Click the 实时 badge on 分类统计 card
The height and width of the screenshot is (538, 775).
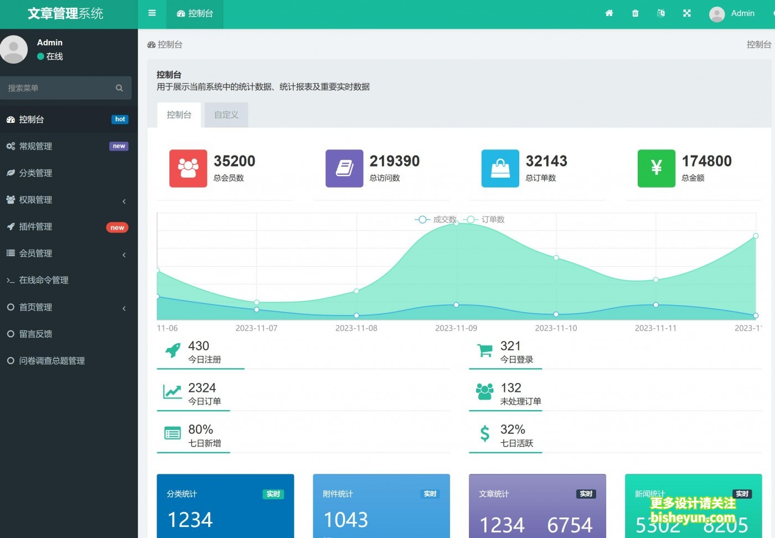pyautogui.click(x=273, y=494)
